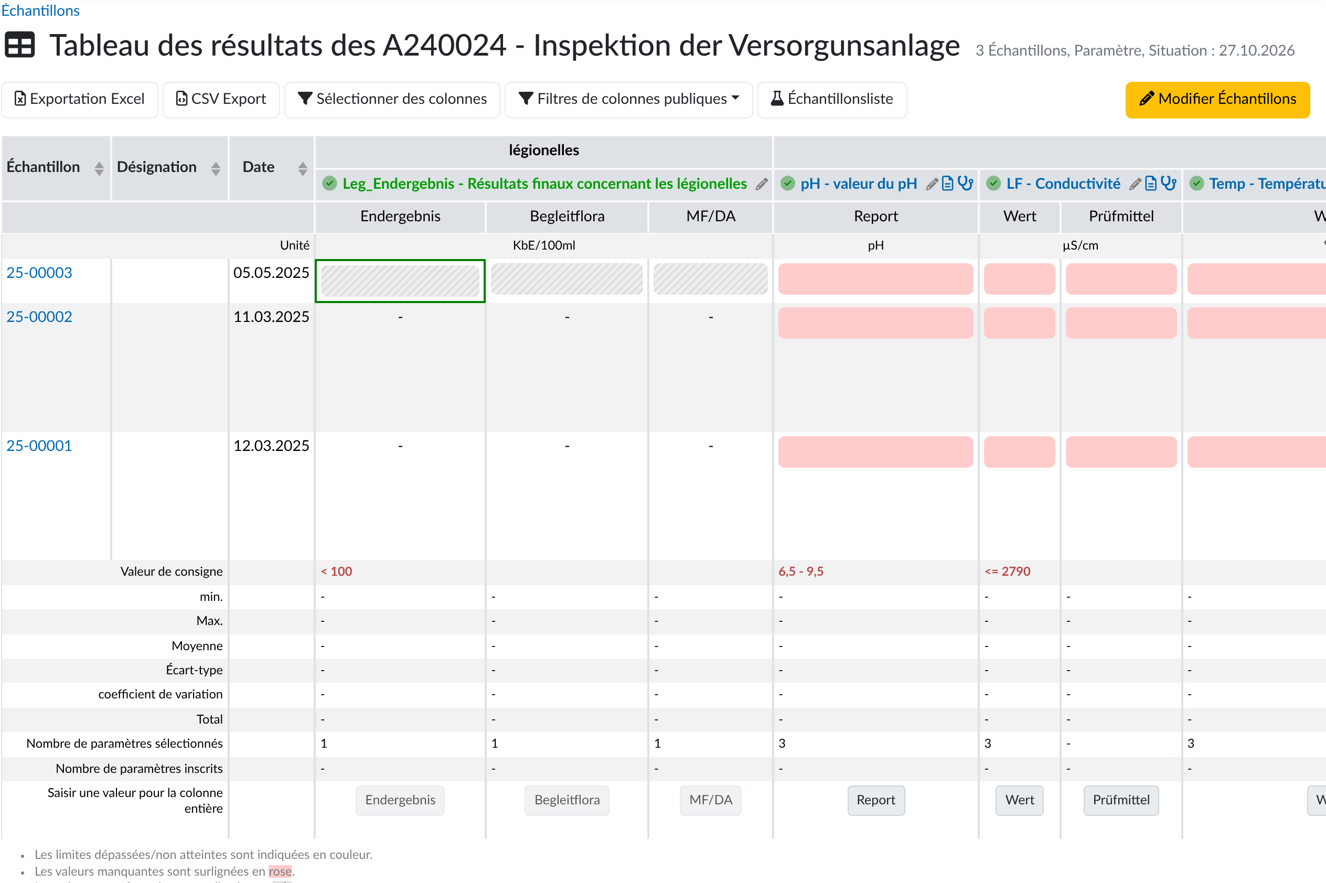Open sample 25-00003 link
The image size is (1326, 883).
click(39, 273)
